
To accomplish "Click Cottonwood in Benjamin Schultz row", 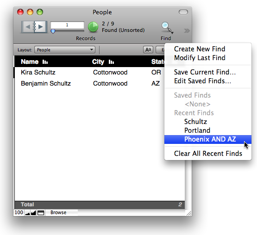I will (x=110, y=84).
